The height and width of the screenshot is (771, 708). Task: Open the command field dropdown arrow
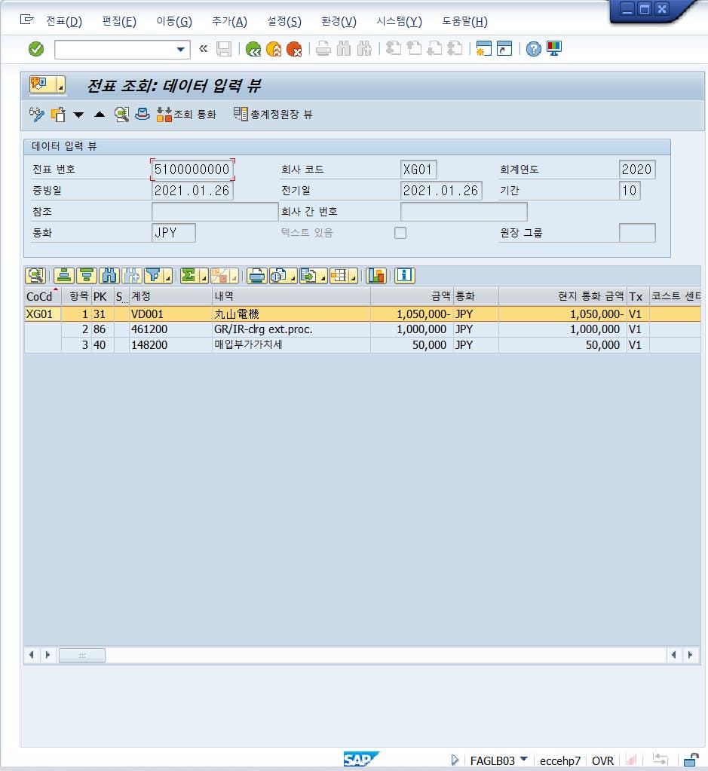click(x=180, y=50)
